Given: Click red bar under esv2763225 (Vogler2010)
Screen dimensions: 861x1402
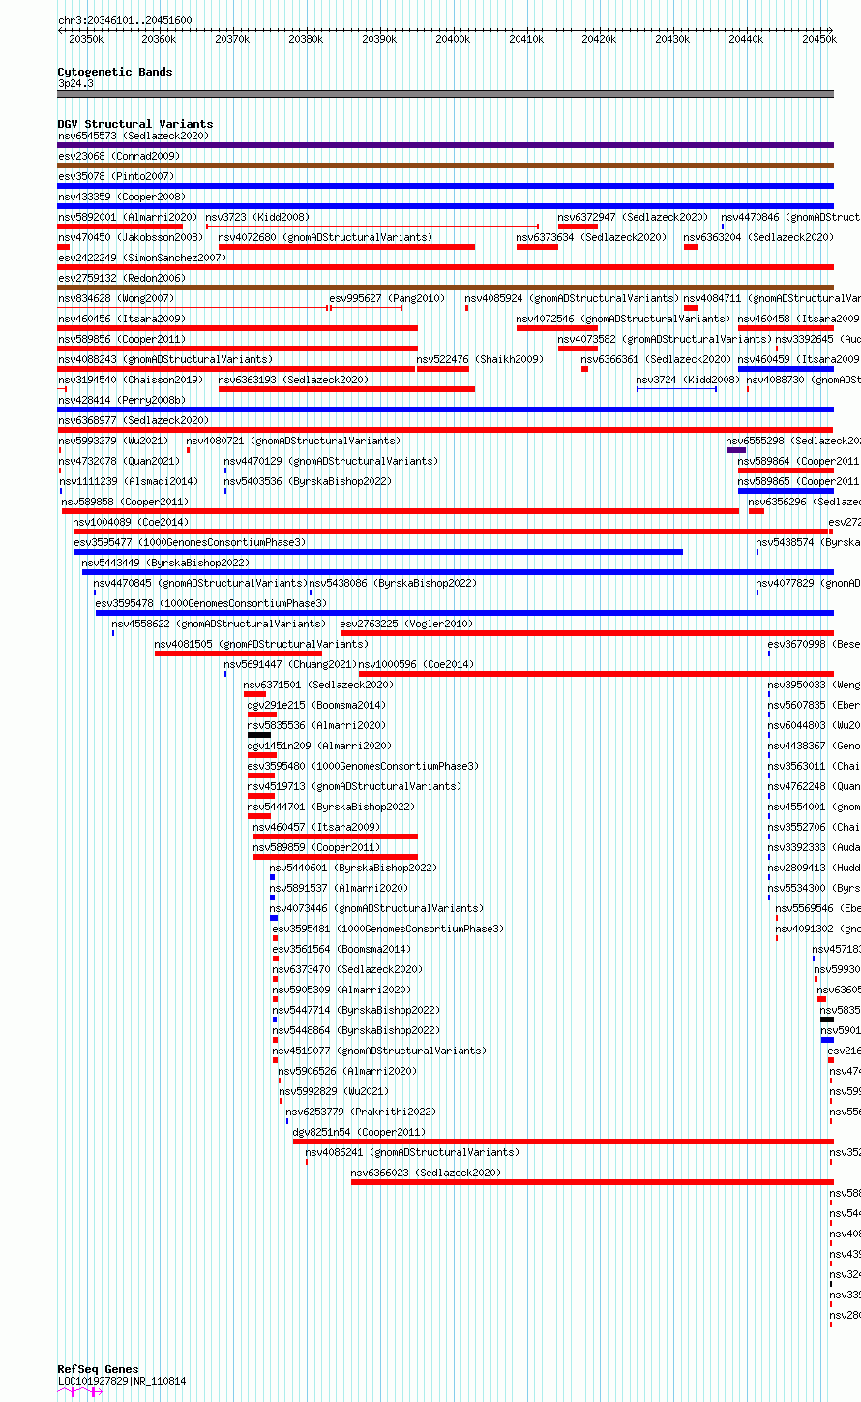Looking at the screenshot, I should [587, 633].
